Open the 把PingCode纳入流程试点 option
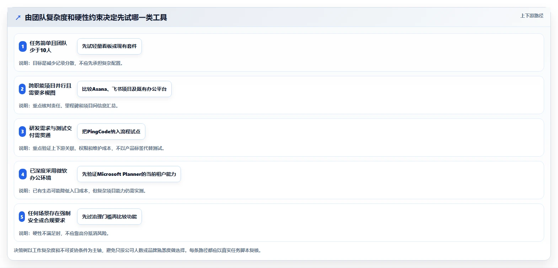The image size is (558, 268). [x=111, y=132]
